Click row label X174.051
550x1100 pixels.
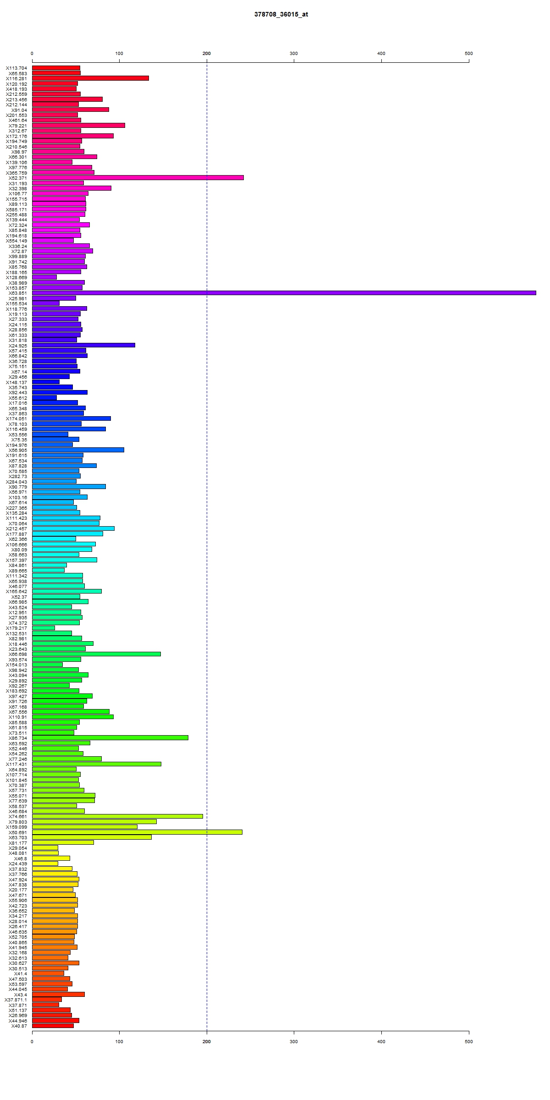16,419
